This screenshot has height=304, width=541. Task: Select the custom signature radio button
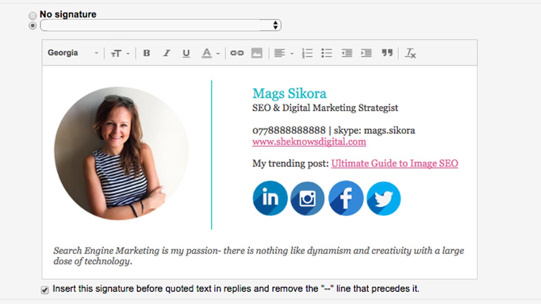tap(33, 26)
